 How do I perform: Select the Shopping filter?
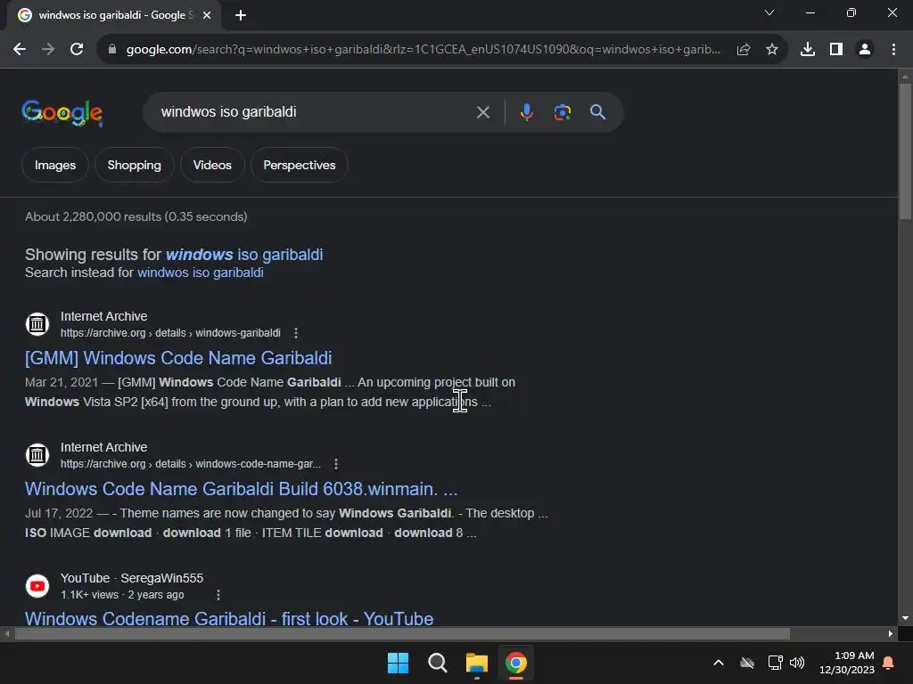(135, 165)
